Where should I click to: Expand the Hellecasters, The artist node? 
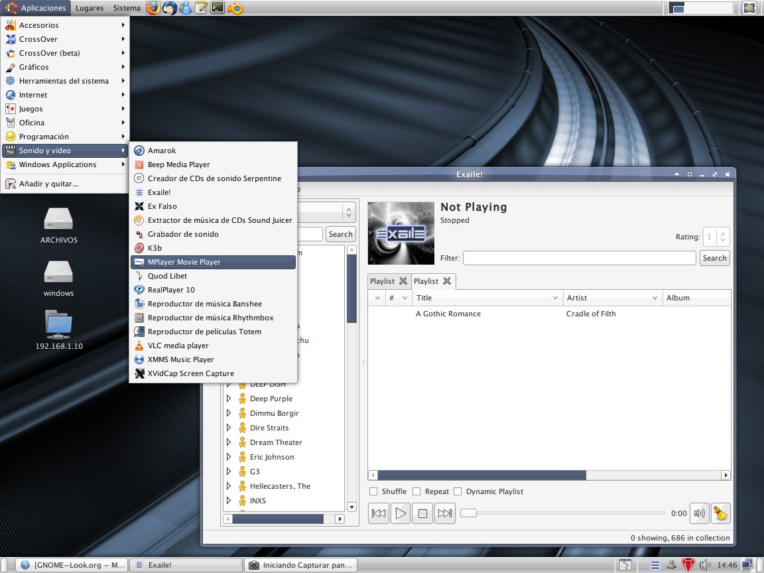click(x=229, y=485)
